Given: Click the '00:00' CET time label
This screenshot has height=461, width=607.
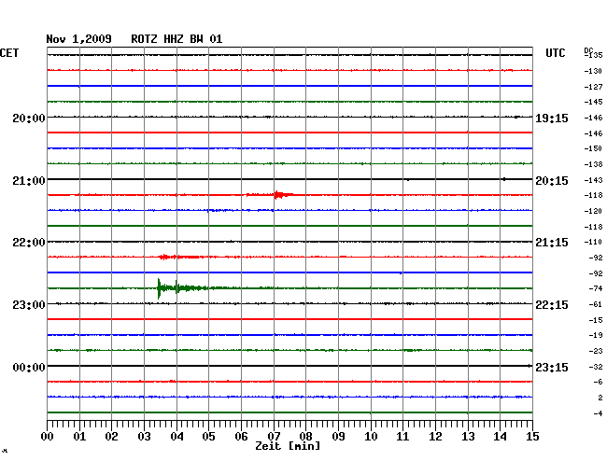Looking at the screenshot, I should pyautogui.click(x=29, y=367).
